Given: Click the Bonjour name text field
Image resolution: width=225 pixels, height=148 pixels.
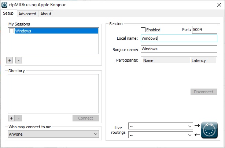Looking at the screenshot, I should tap(179, 49).
